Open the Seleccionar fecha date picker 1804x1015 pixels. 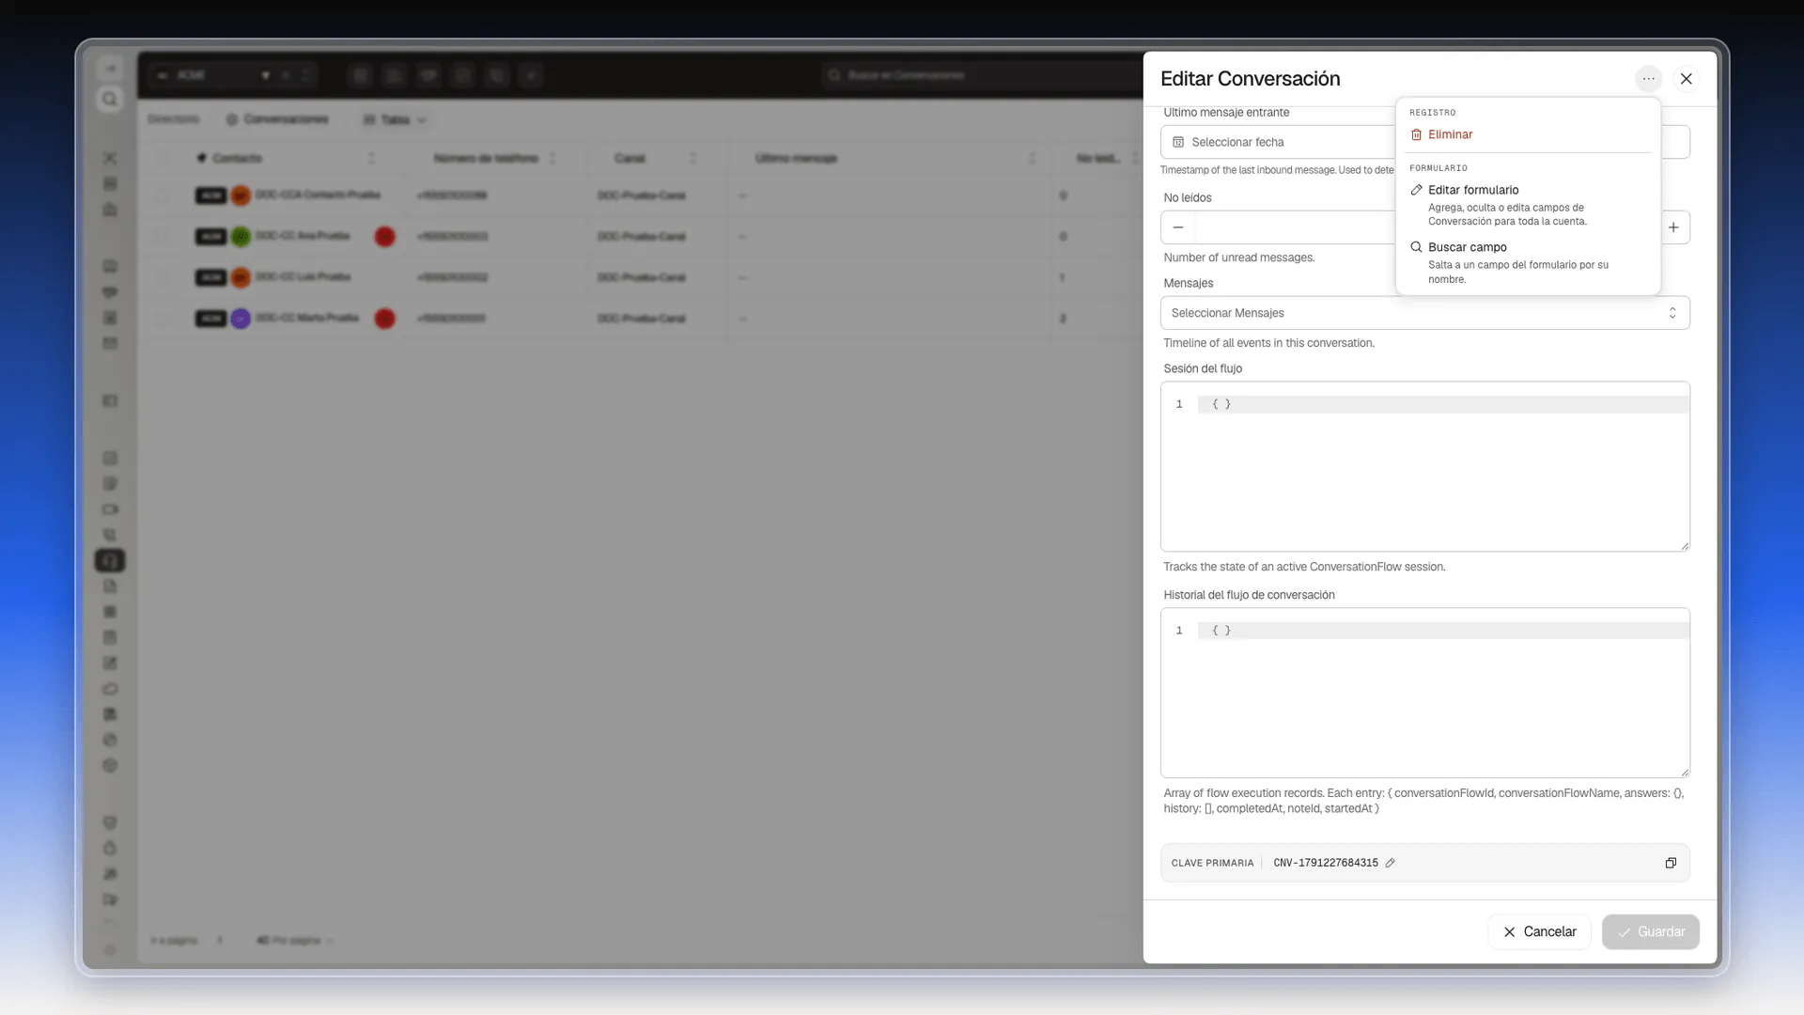point(1278,142)
